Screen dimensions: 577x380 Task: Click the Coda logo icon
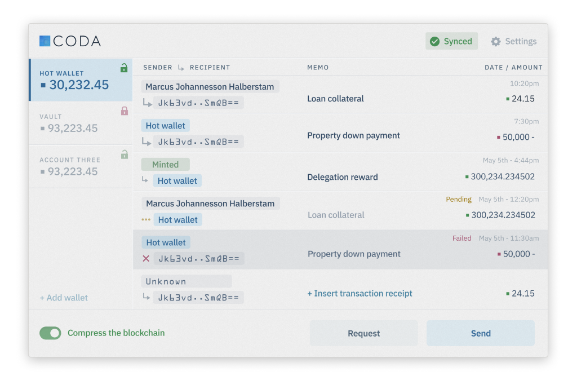pyautogui.click(x=45, y=41)
